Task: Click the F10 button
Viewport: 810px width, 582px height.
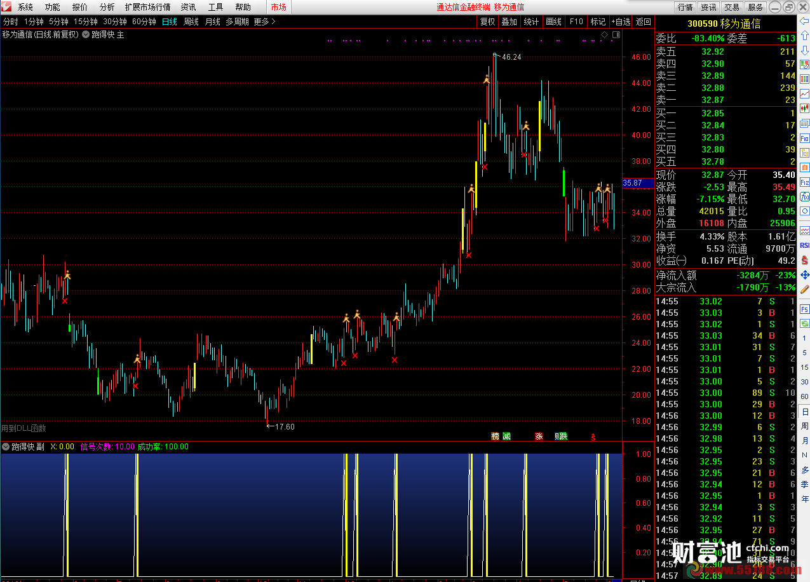Action: point(576,22)
